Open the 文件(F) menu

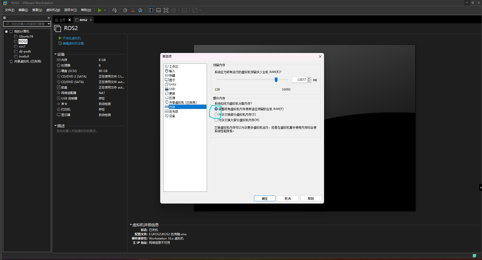click(x=10, y=10)
